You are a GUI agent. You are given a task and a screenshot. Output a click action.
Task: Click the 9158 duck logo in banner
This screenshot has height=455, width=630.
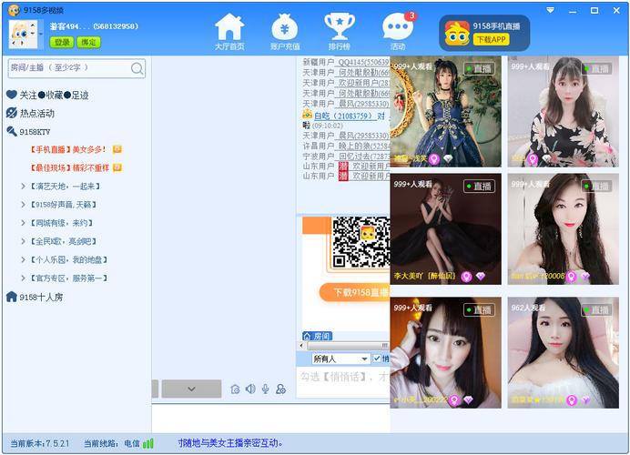point(457,33)
